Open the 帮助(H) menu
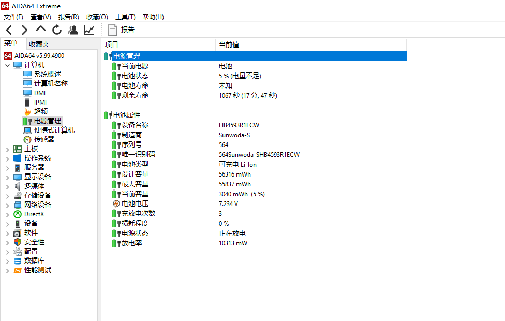The height and width of the screenshot is (321, 505). (x=153, y=17)
